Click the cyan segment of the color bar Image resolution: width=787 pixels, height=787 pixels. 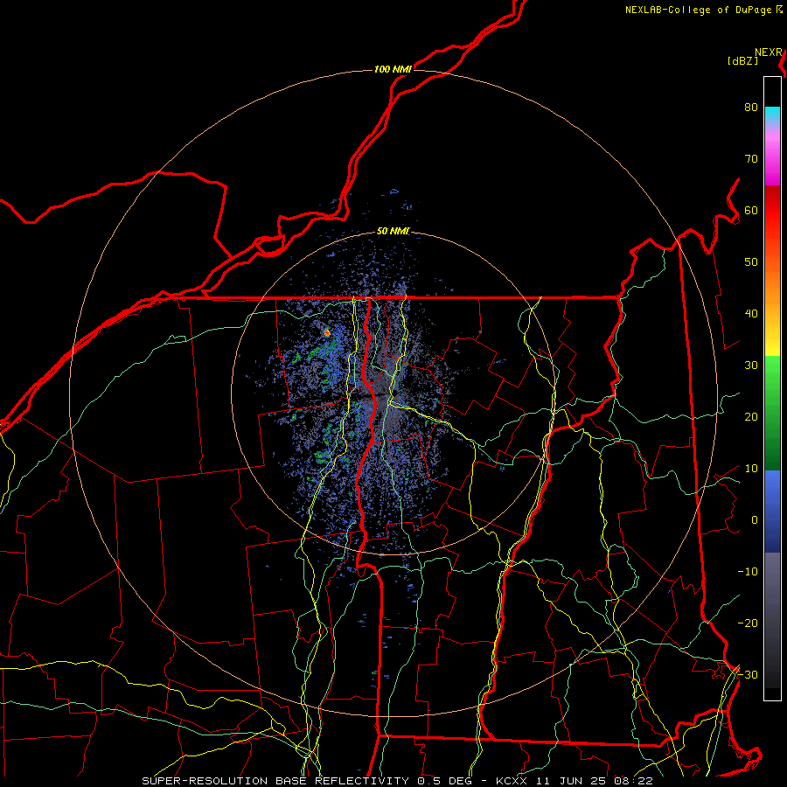pyautogui.click(x=772, y=115)
